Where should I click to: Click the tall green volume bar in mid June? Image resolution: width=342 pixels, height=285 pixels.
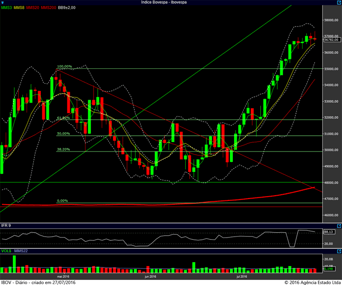pyautogui.click(x=194, y=267)
